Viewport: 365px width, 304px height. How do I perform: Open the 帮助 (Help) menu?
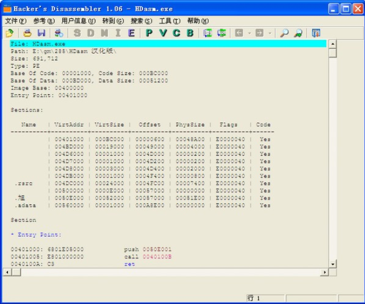pos(197,21)
